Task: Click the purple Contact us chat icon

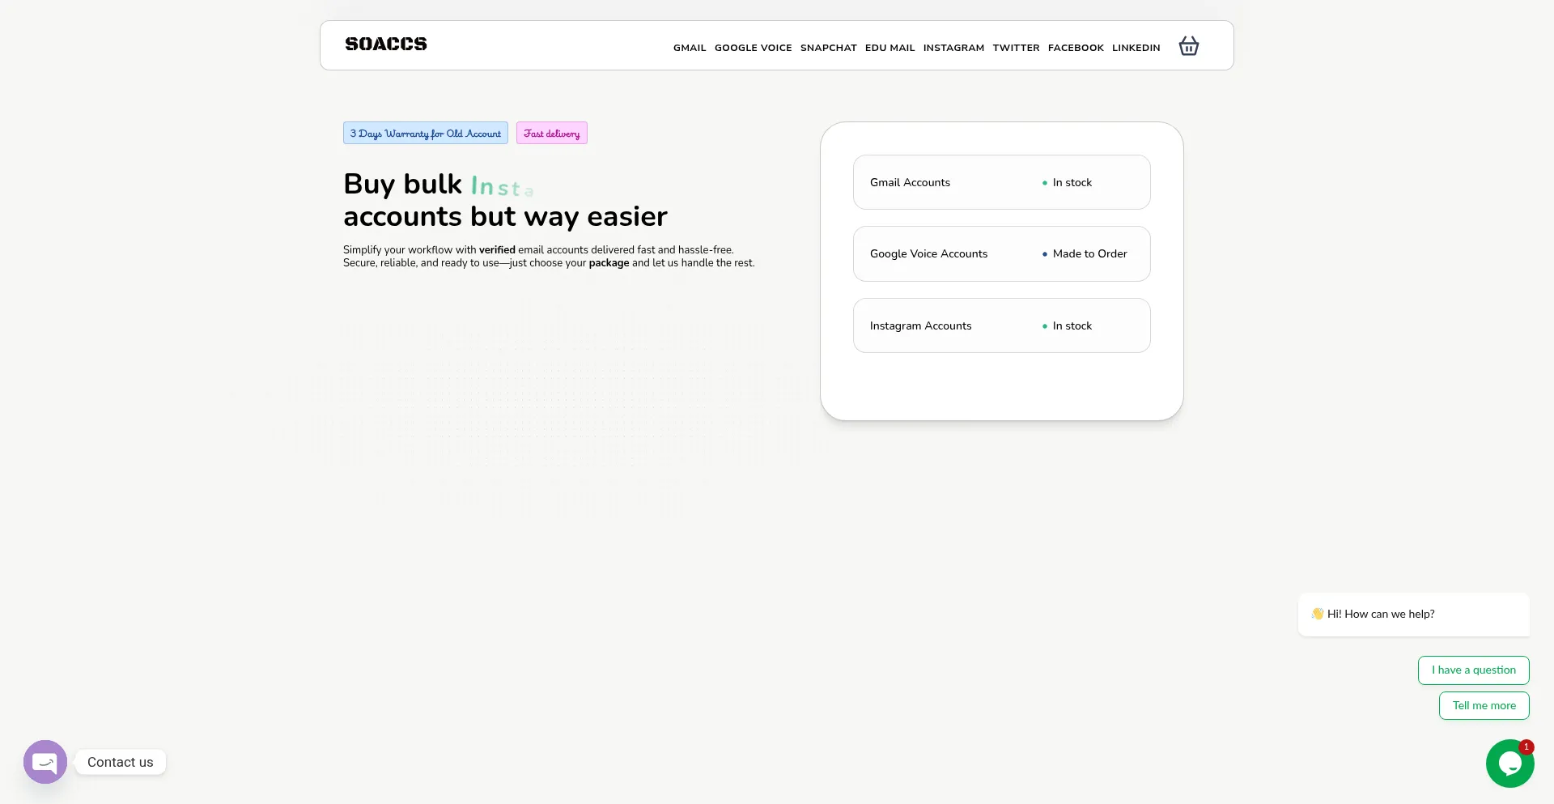Action: (45, 762)
